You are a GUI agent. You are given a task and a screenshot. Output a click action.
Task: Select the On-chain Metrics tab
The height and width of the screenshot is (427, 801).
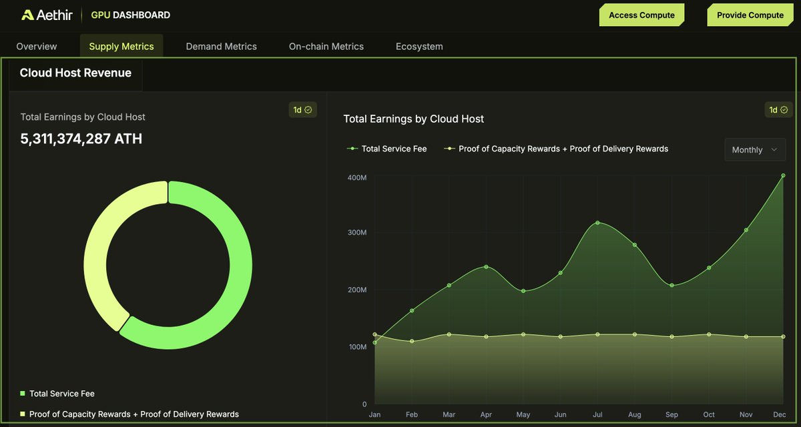pyautogui.click(x=326, y=46)
